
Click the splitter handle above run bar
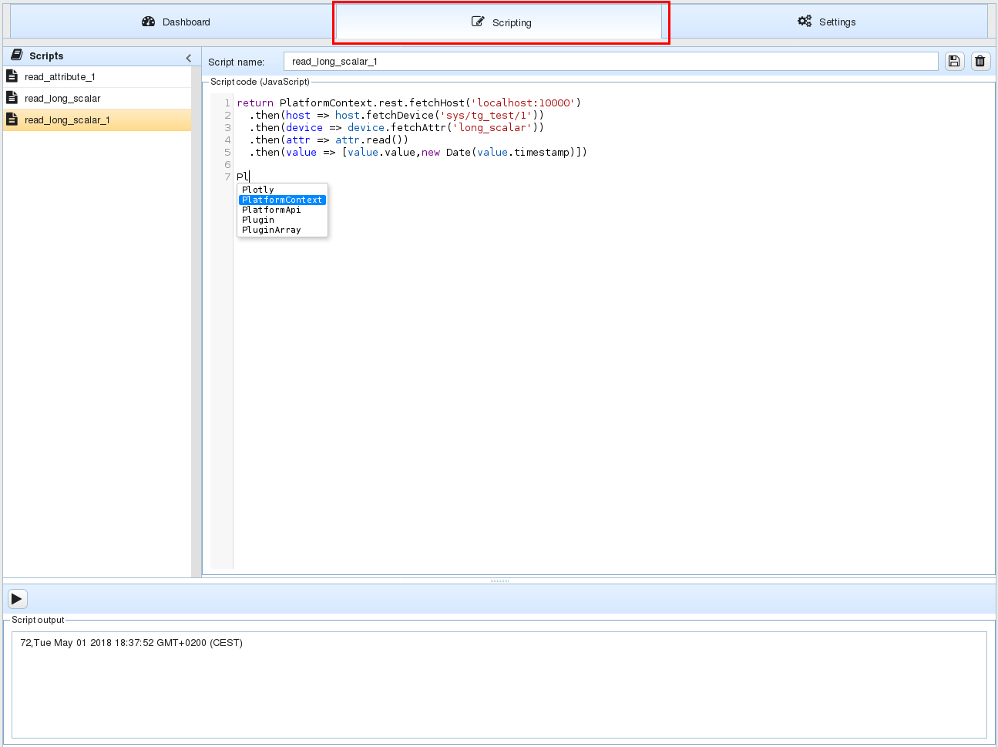499,580
